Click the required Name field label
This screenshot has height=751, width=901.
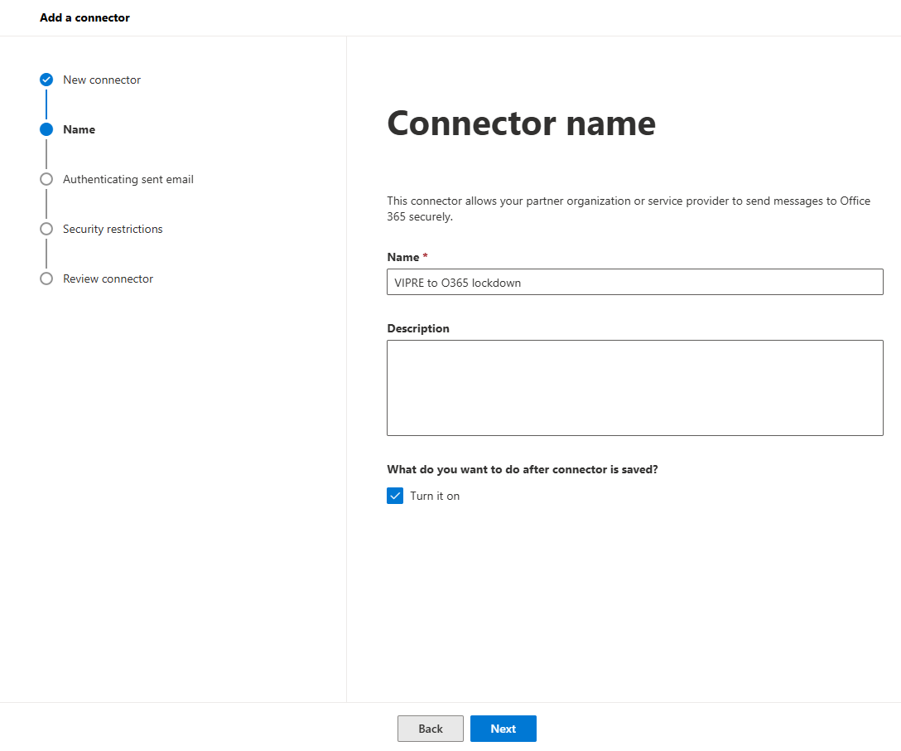(x=403, y=257)
